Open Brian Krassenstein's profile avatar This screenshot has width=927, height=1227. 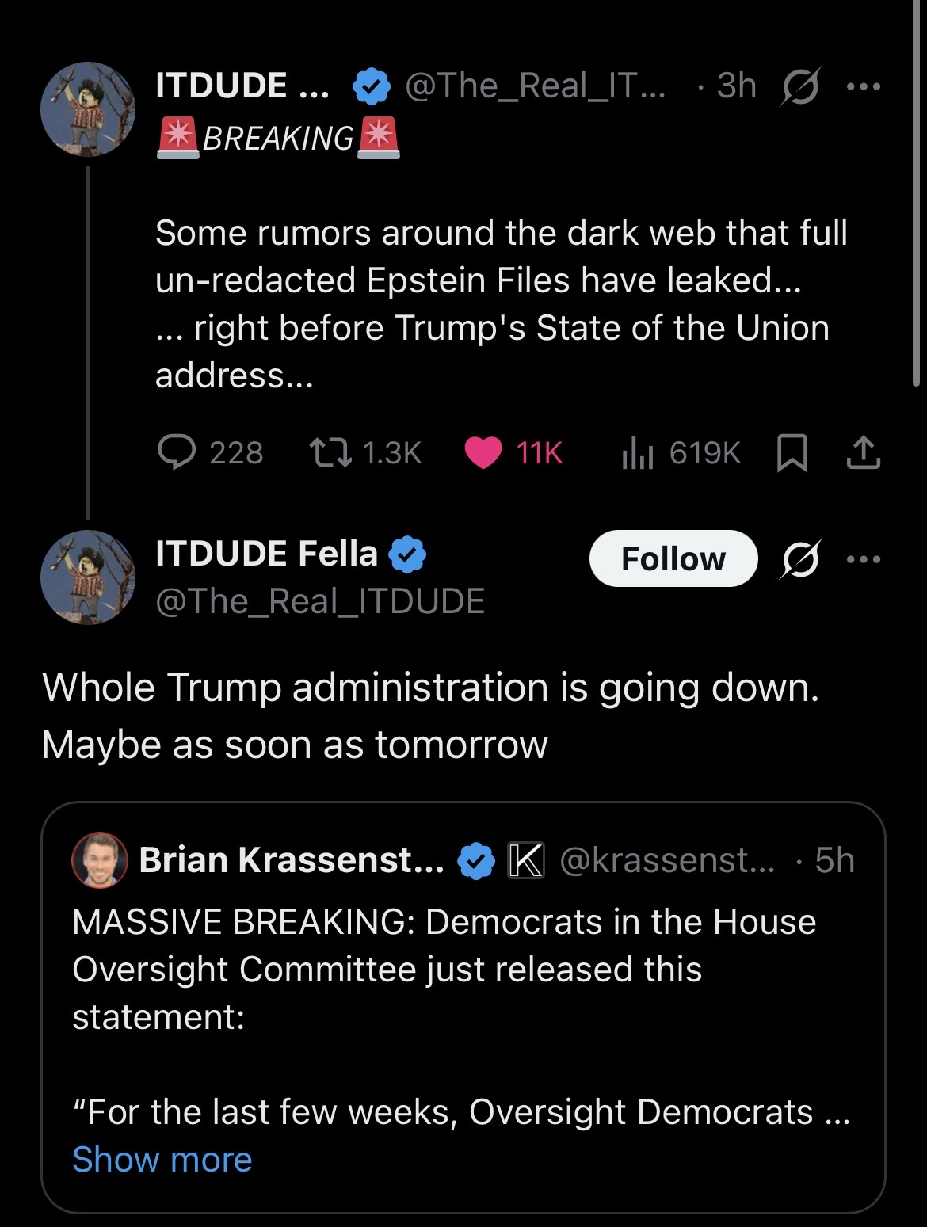coord(100,860)
